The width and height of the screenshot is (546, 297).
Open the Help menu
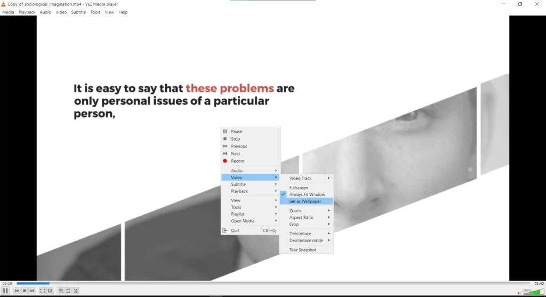point(123,12)
